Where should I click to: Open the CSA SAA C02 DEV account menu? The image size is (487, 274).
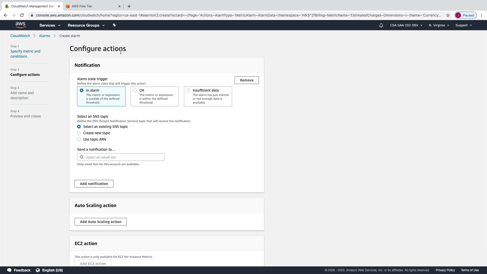406,25
